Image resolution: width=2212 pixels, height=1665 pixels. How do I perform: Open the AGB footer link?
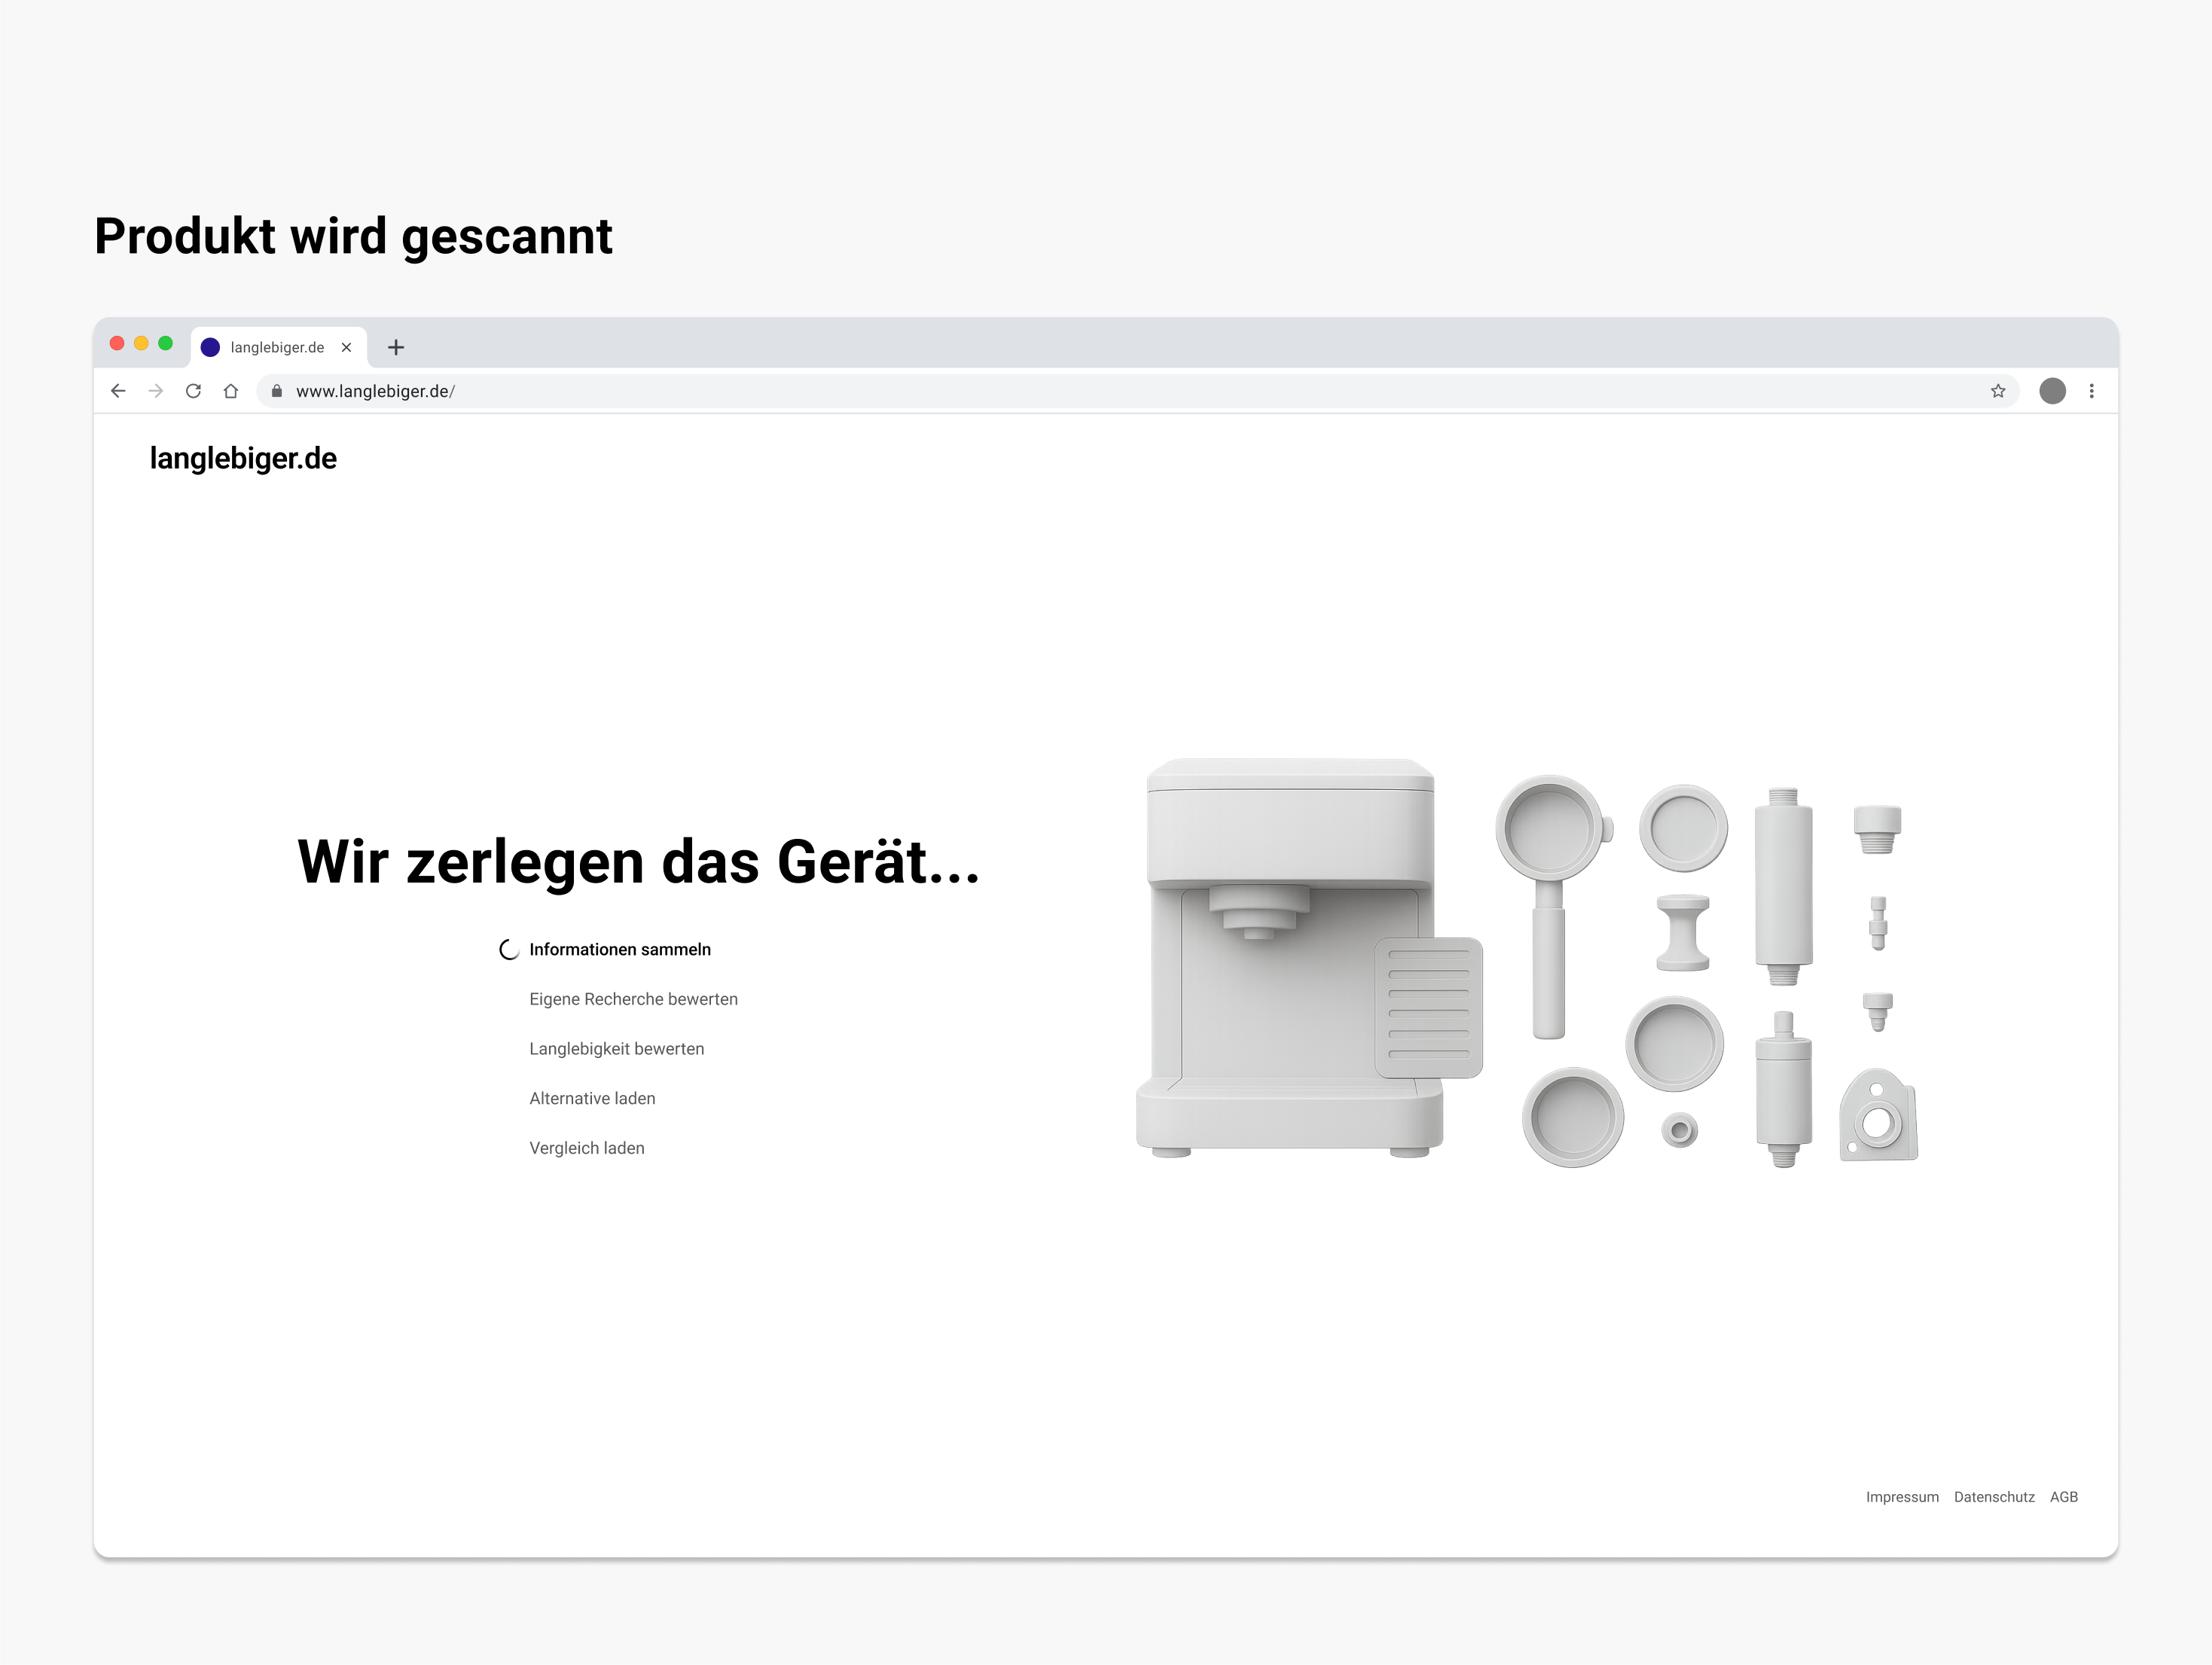[2063, 1497]
